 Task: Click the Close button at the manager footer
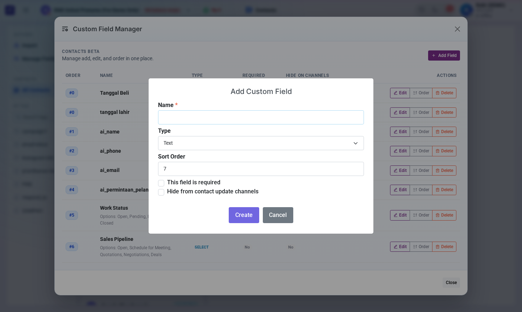tap(451, 283)
